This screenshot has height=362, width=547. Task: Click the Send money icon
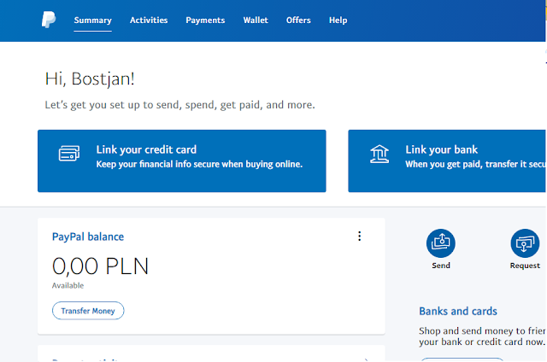click(x=441, y=243)
